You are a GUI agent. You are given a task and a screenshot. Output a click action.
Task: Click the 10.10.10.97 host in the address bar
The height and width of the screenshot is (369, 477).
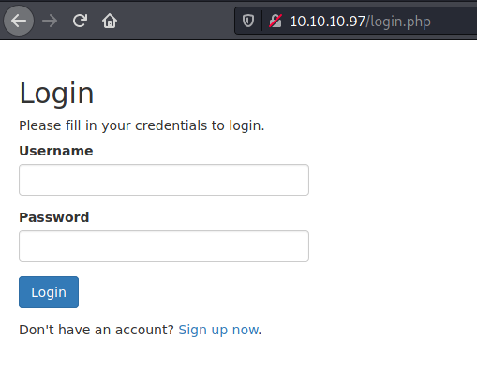coord(328,22)
